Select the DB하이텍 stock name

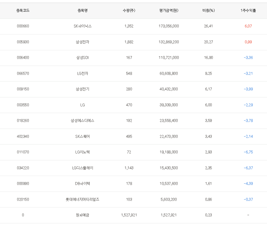point(82,184)
